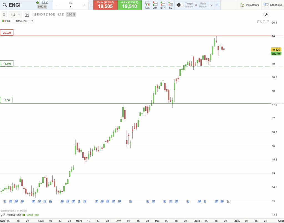Click the green Temps Réel status dot
The image size is (284, 223).
(x=24, y=215)
